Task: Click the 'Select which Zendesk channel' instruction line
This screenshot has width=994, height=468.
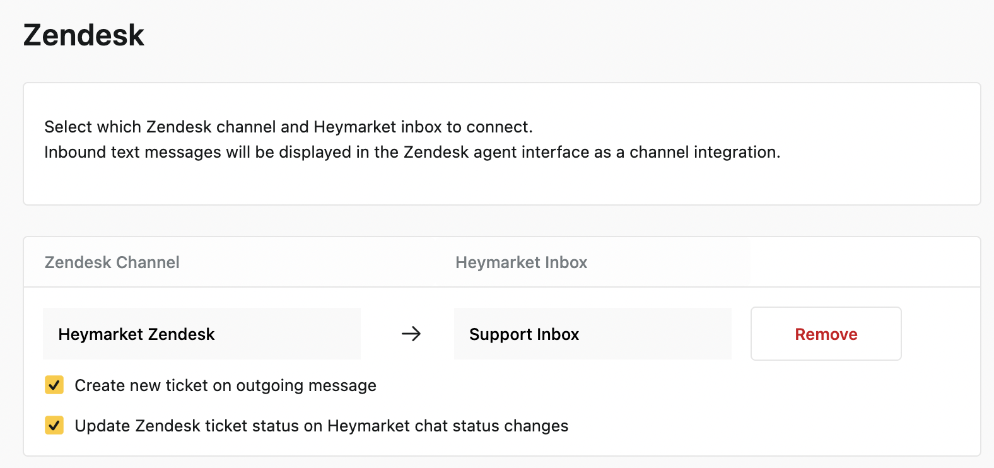Action: click(288, 127)
